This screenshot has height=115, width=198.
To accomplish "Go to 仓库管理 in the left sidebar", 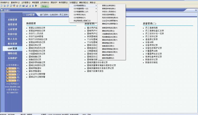I will point(12,29).
